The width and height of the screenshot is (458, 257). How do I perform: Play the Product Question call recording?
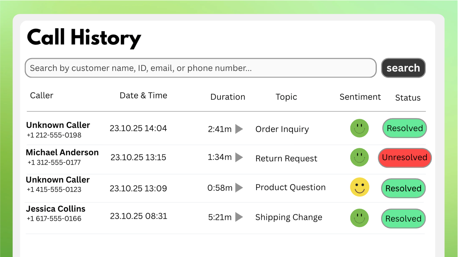(239, 188)
